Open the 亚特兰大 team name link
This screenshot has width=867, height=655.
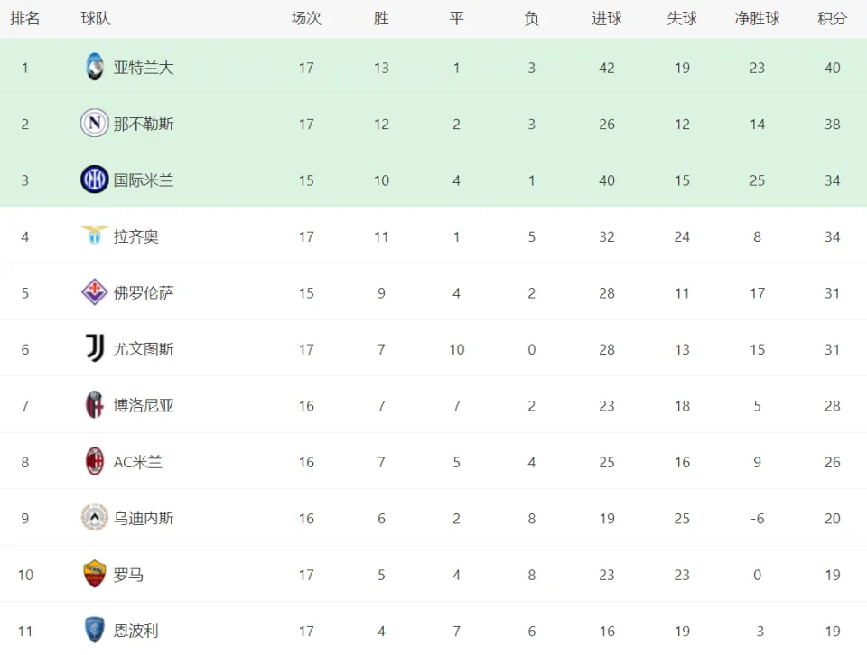coord(144,68)
